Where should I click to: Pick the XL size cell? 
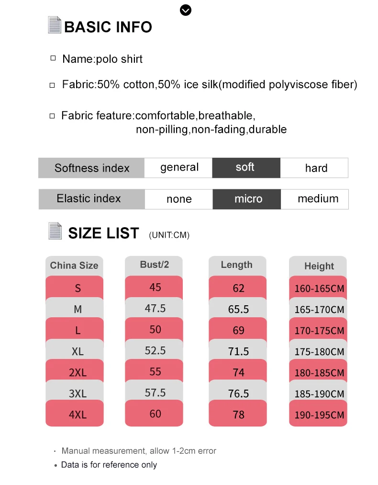tap(78, 351)
